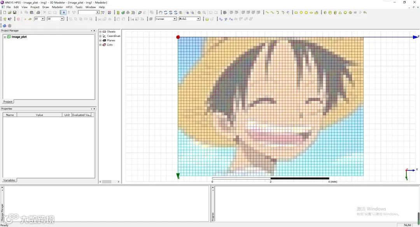Screen dimensions: 420x227
Task: Create a new project with the New icon
Action: [x=5, y=12]
